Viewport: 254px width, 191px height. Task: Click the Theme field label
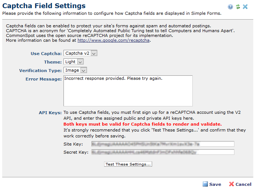pos(53,62)
